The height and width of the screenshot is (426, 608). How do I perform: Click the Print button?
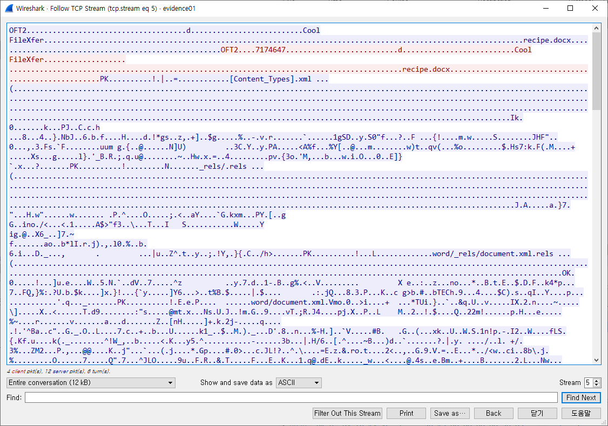[407, 413]
